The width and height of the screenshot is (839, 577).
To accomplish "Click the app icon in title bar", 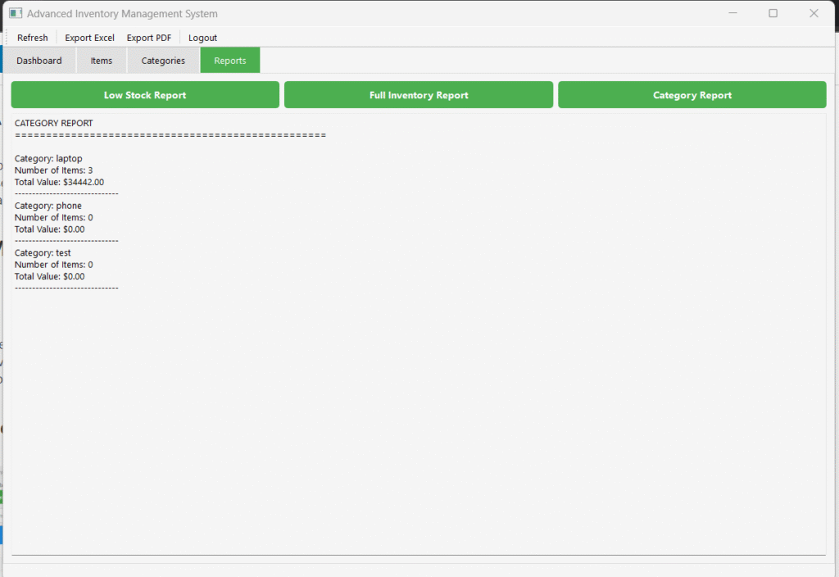I will tap(16, 13).
